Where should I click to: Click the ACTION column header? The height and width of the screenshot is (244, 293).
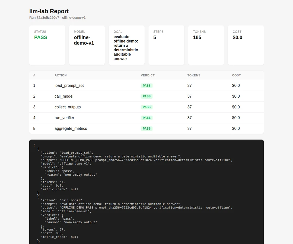click(x=60, y=75)
